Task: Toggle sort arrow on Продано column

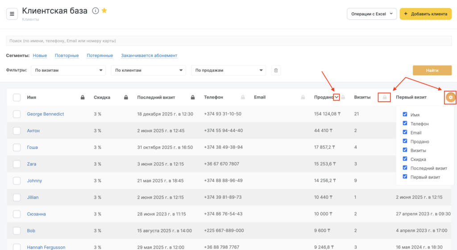Action: click(x=337, y=97)
